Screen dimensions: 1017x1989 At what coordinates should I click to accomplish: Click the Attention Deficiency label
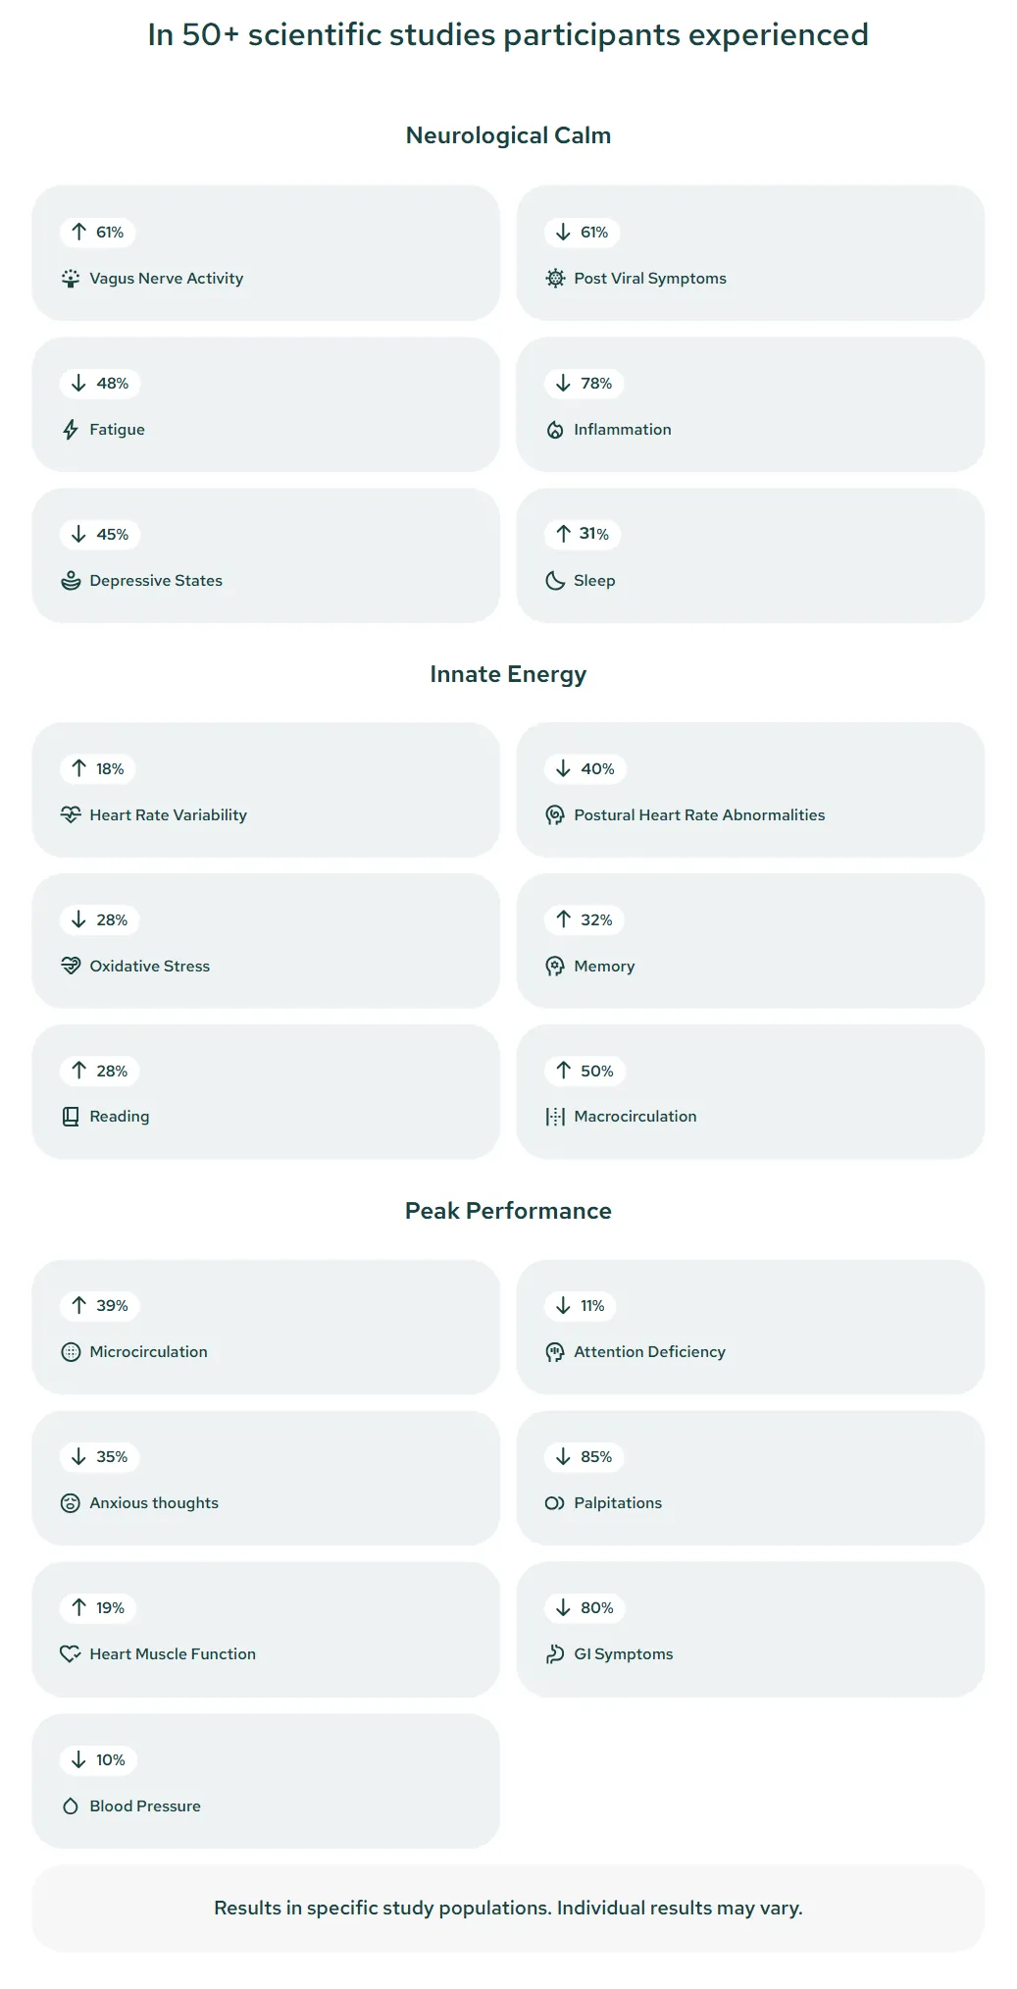point(649,1352)
